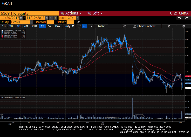Viewport: 191px width, 137px height.
Task: Click the 3.01 last price axis label
Action: pyautogui.click(x=187, y=88)
